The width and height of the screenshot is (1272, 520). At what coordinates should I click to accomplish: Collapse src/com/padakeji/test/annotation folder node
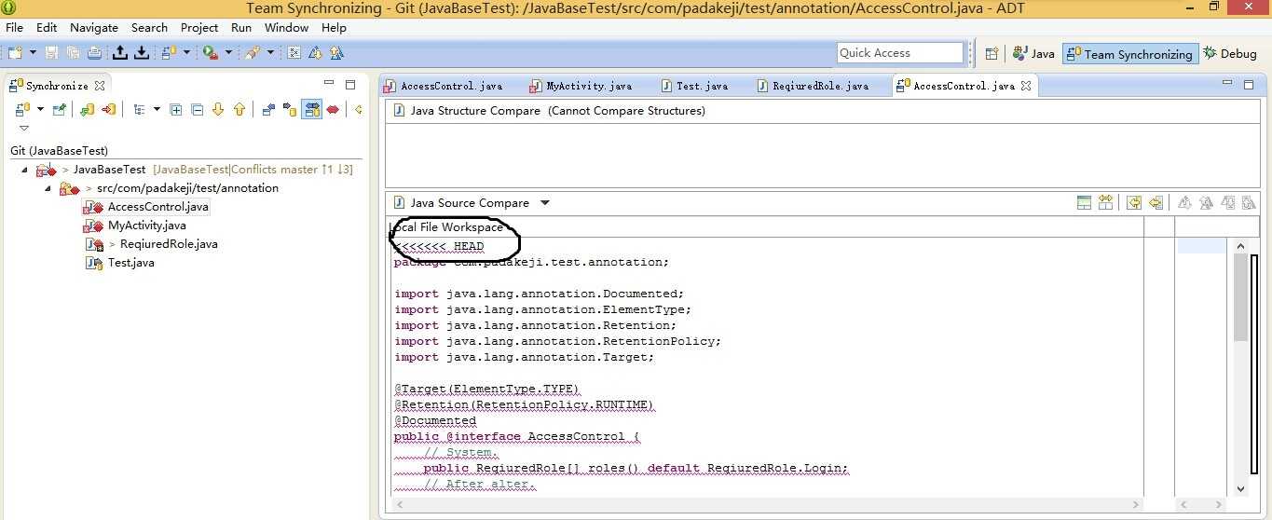point(48,188)
